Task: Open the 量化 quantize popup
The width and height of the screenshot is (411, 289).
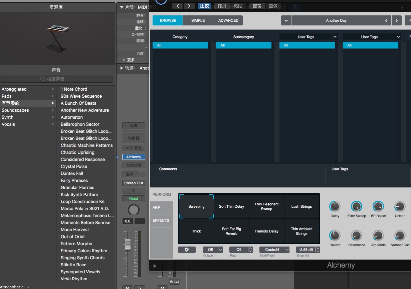Action: click(141, 28)
